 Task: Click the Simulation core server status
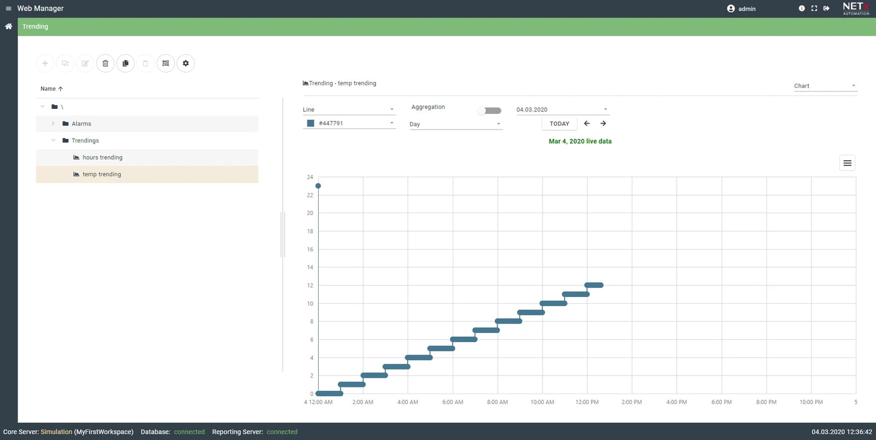[56, 432]
